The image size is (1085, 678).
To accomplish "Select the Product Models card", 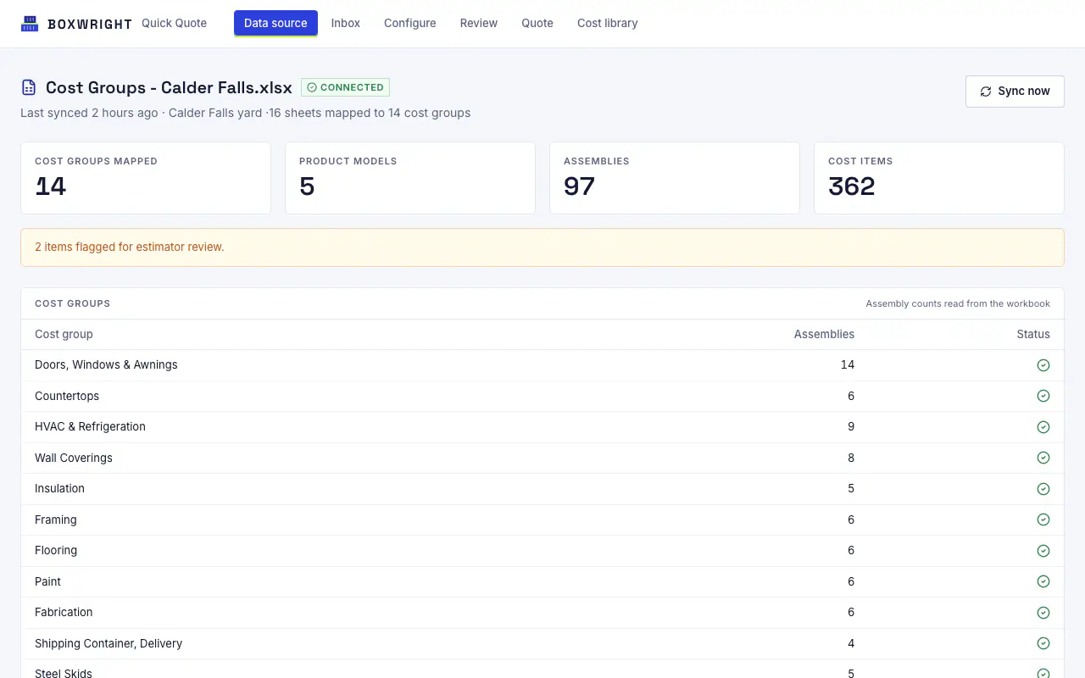I will coord(410,178).
